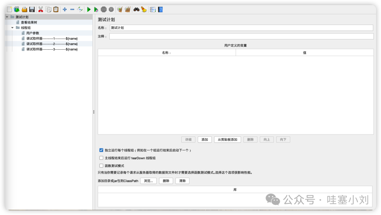
Task: Click the 库 column header
Action: [x=235, y=190]
